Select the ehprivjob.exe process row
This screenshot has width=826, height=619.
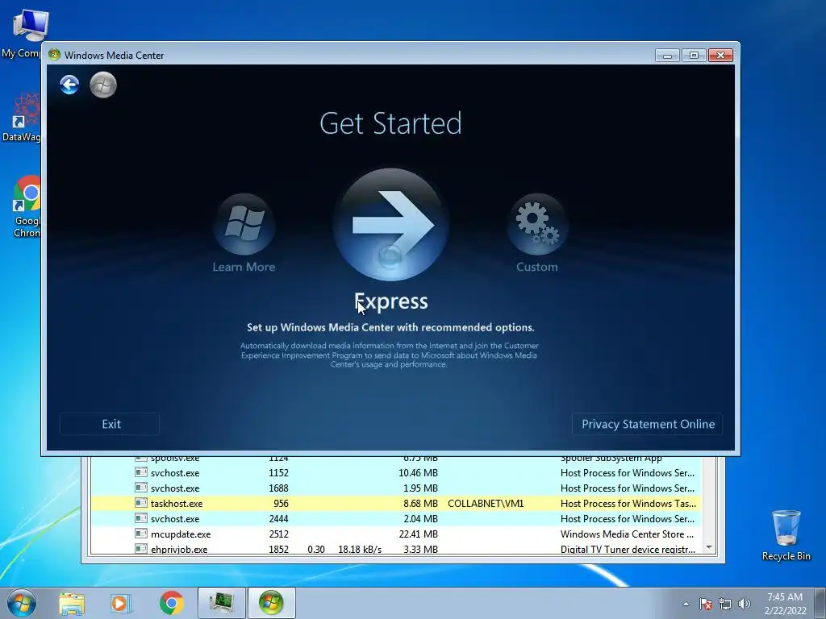395,549
